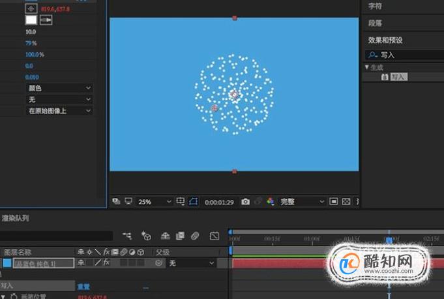Open grid and guide options icon

[181, 202]
